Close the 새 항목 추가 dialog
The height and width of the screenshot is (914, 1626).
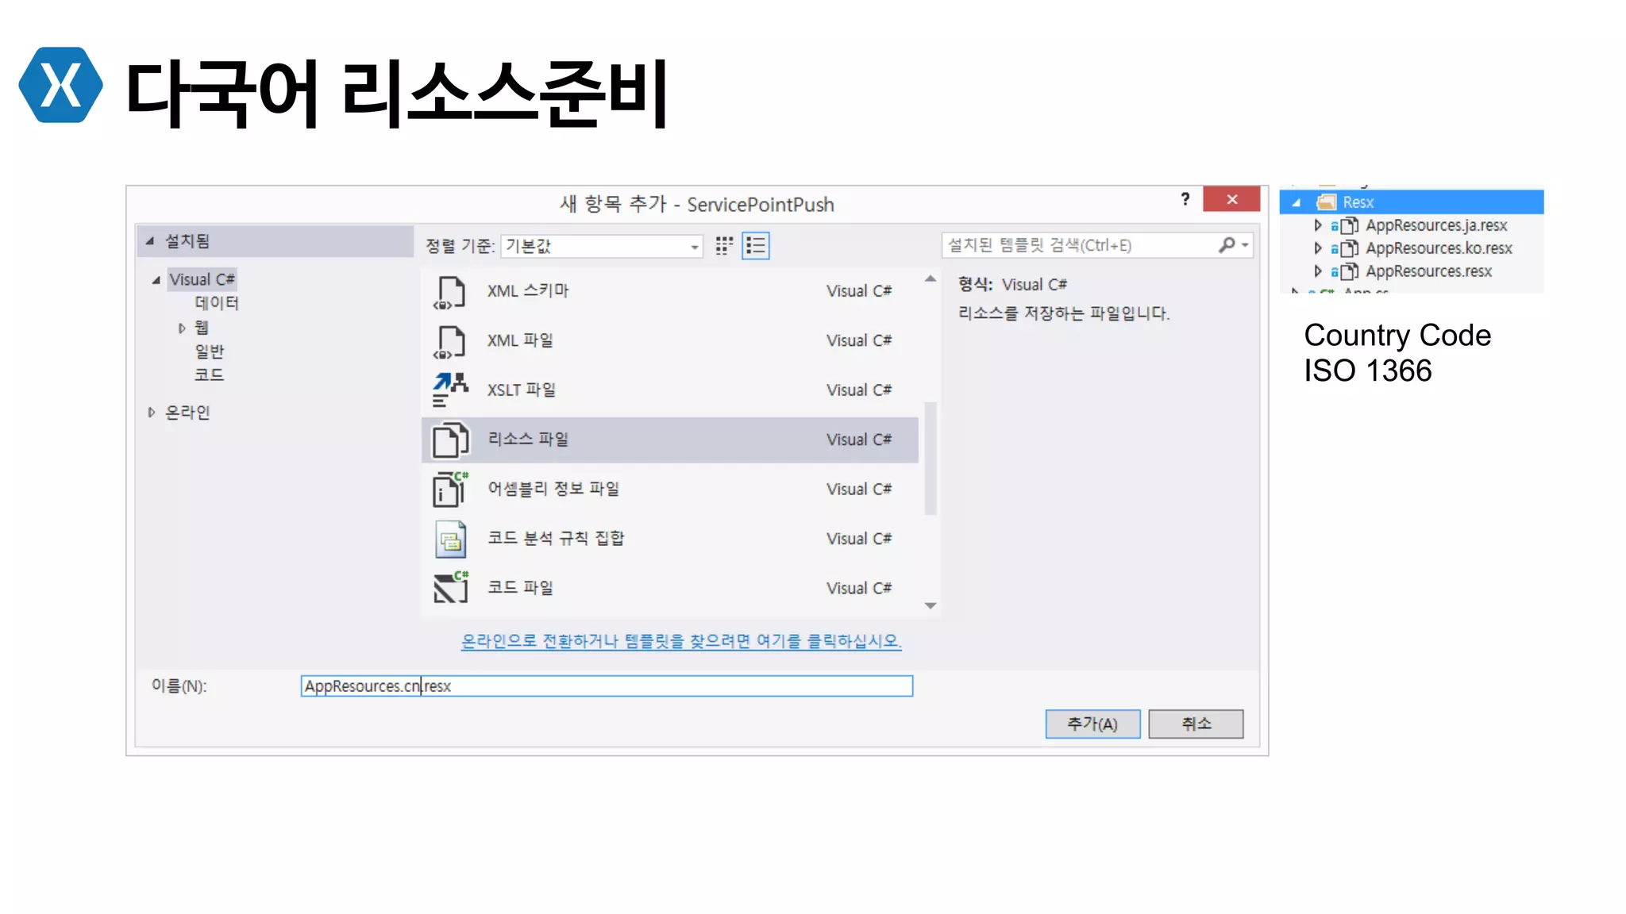[1231, 199]
